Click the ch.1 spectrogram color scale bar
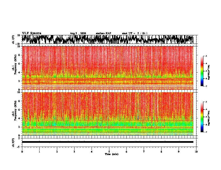221x170 pixels. tap(202, 71)
